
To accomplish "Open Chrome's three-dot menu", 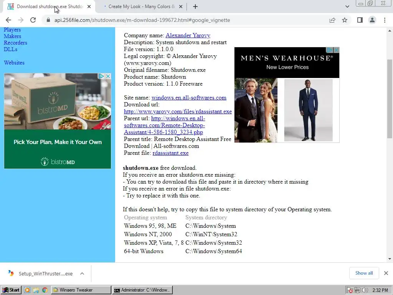I will click(x=385, y=20).
